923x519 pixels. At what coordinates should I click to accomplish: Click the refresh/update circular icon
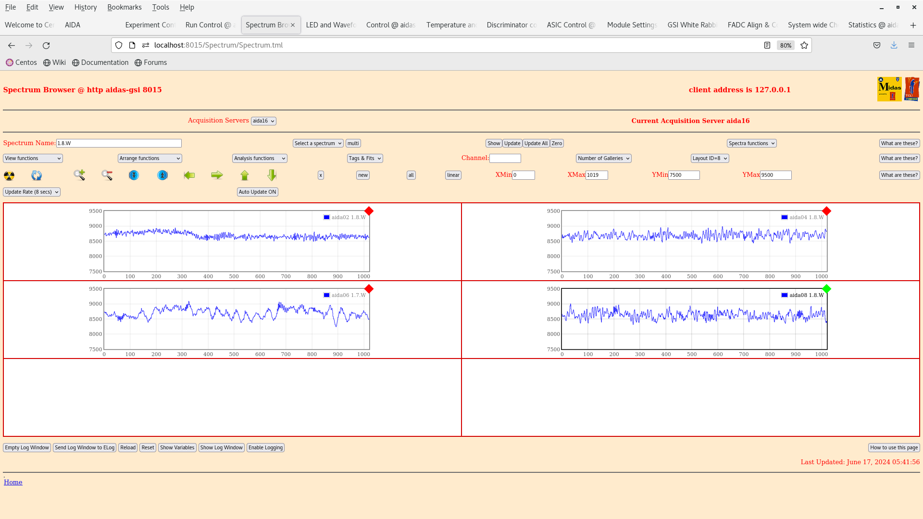pyautogui.click(x=36, y=175)
